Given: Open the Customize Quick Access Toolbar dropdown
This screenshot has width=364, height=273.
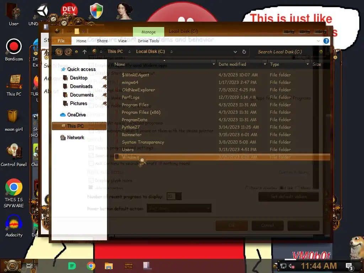Looking at the screenshot, I should tap(83, 31).
